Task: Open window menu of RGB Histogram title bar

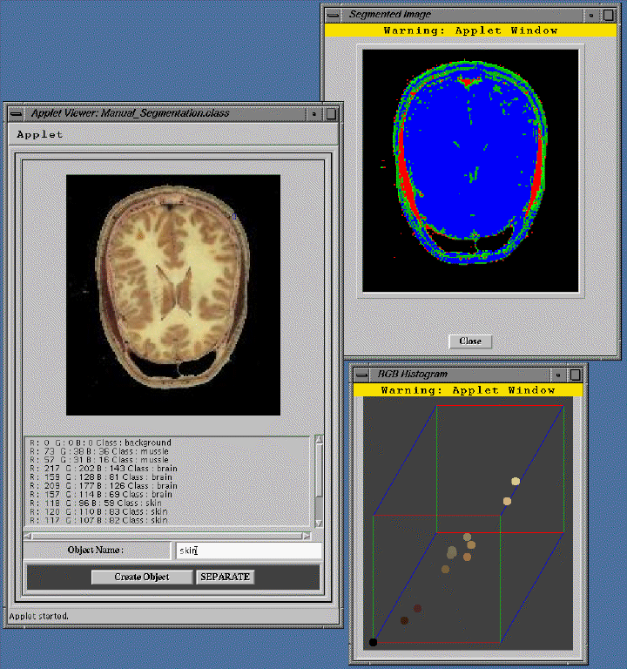Action: click(x=362, y=374)
